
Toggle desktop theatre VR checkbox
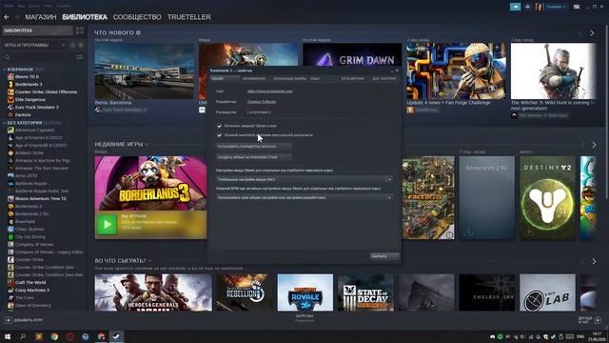[x=219, y=135]
